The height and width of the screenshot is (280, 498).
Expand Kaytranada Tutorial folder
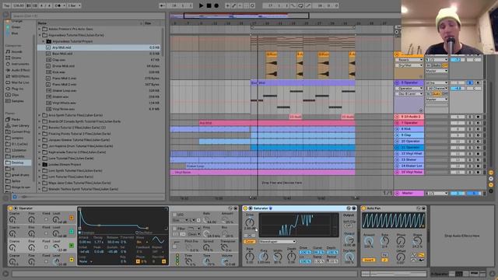click(x=40, y=152)
